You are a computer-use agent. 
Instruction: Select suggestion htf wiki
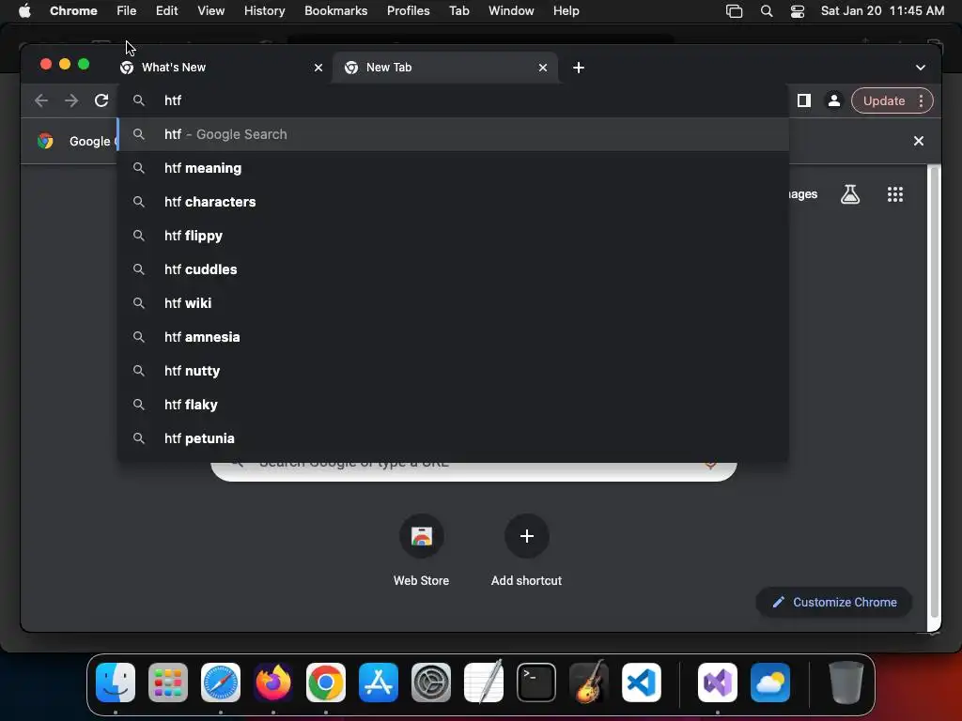(453, 303)
